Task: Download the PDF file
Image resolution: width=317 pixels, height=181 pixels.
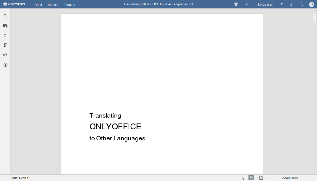Action: click(x=246, y=4)
